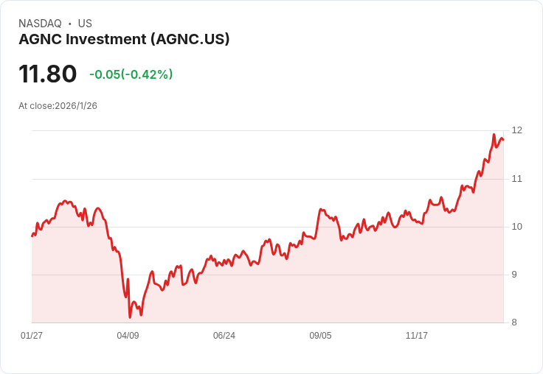This screenshot has width=543, height=374.
Task: Click the chart line's starting point
Action: pyautogui.click(x=32, y=236)
